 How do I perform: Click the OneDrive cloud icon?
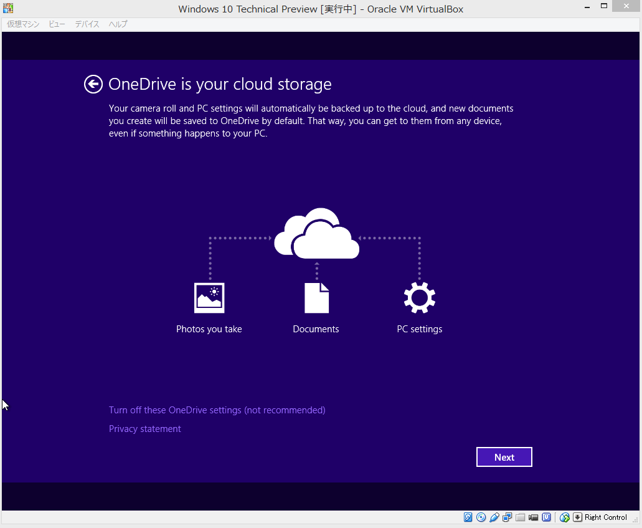[x=316, y=233]
